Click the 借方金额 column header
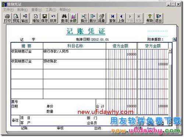Image resolution: width=184 pixels, height=137 pixels. 121,46
